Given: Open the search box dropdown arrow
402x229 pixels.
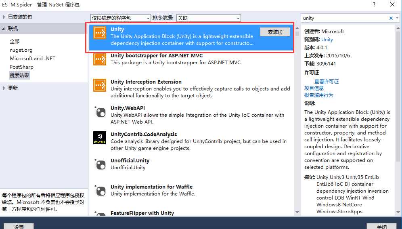Looking at the screenshot, I should pos(397,18).
